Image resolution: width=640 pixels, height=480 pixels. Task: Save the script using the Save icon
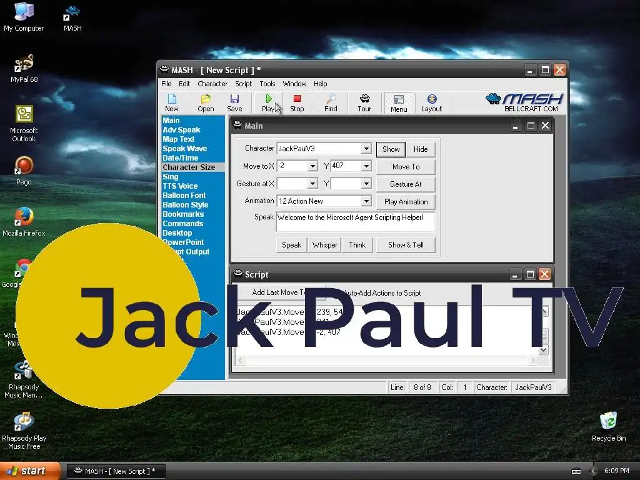point(234,103)
